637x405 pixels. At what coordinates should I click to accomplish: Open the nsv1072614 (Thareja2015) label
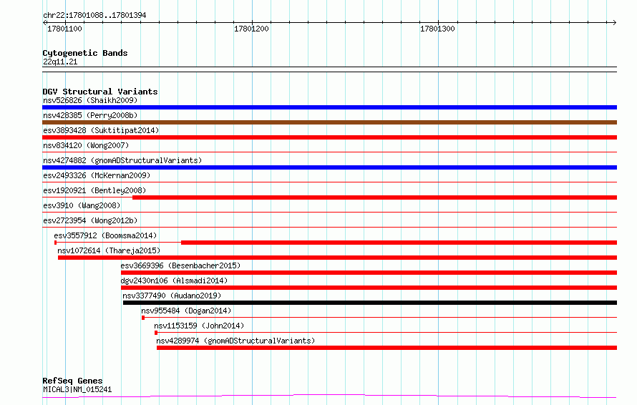[109, 250]
